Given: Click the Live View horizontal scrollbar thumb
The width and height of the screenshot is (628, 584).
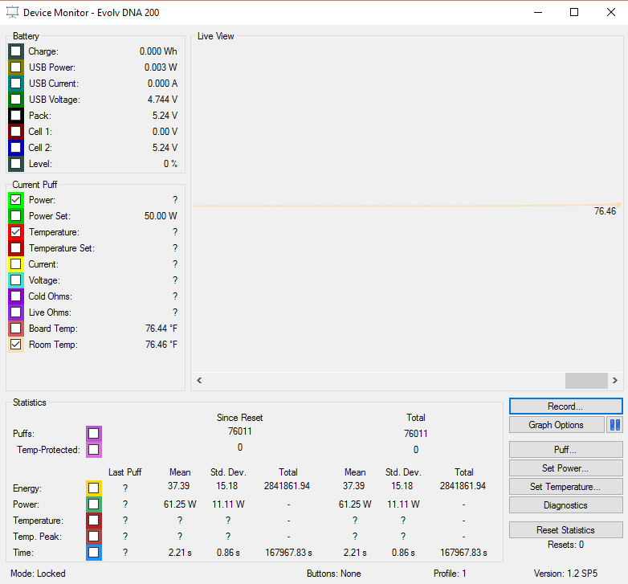Looking at the screenshot, I should point(585,381).
